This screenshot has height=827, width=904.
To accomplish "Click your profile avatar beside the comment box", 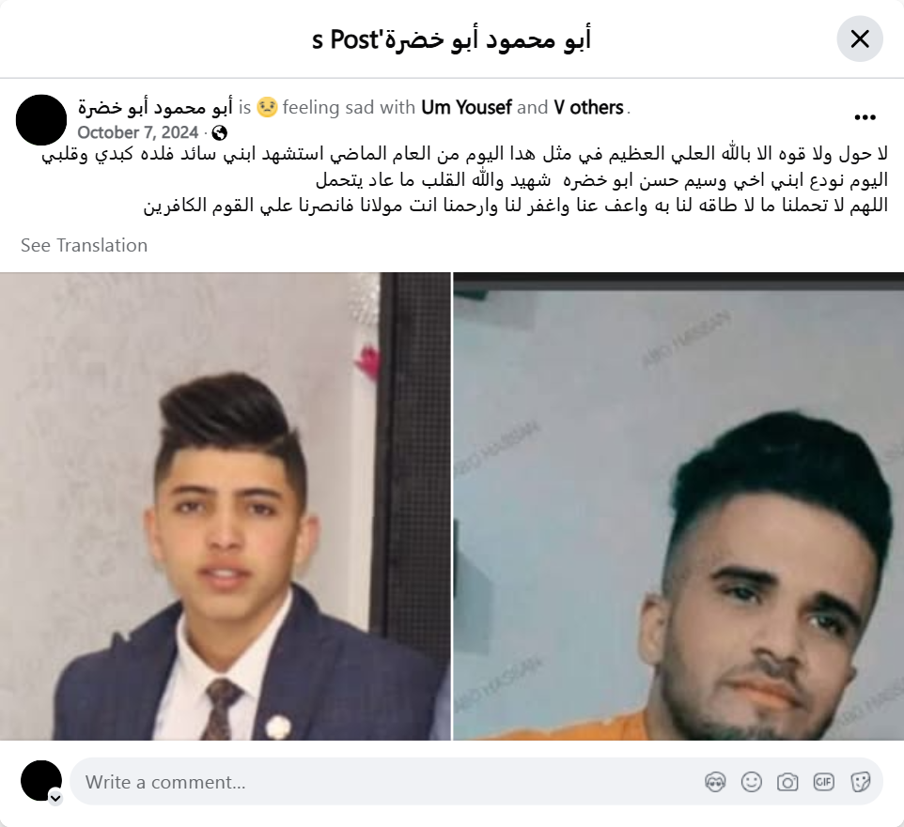I will 41,780.
